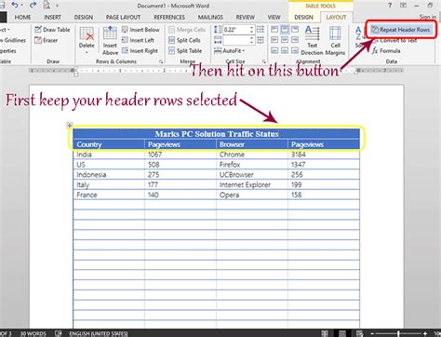This screenshot has height=337, width=441.
Task: Click Split Table button
Action: pyautogui.click(x=185, y=50)
